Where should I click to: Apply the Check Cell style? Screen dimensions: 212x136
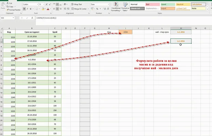(x=137, y=9)
